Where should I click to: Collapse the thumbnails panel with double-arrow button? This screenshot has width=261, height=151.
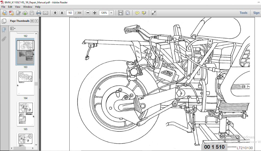[x=32, y=21]
